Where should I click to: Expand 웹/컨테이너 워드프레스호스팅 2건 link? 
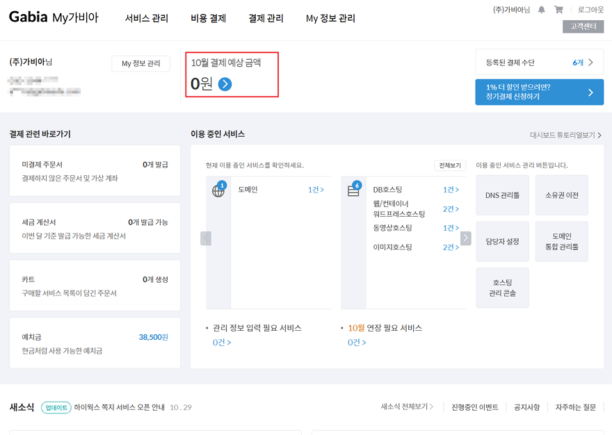[451, 208]
